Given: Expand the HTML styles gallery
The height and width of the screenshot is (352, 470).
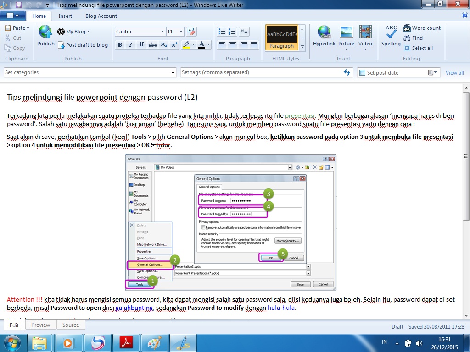Looking at the screenshot, I should pos(302,47).
